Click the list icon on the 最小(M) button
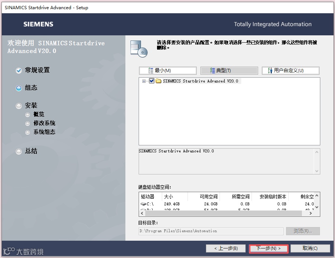Screen dimensions: 335x258 pyautogui.click(x=151, y=71)
